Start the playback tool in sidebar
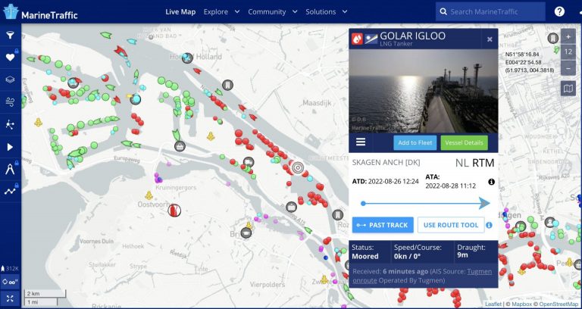Viewport: 582px width, 309px height. tap(10, 147)
